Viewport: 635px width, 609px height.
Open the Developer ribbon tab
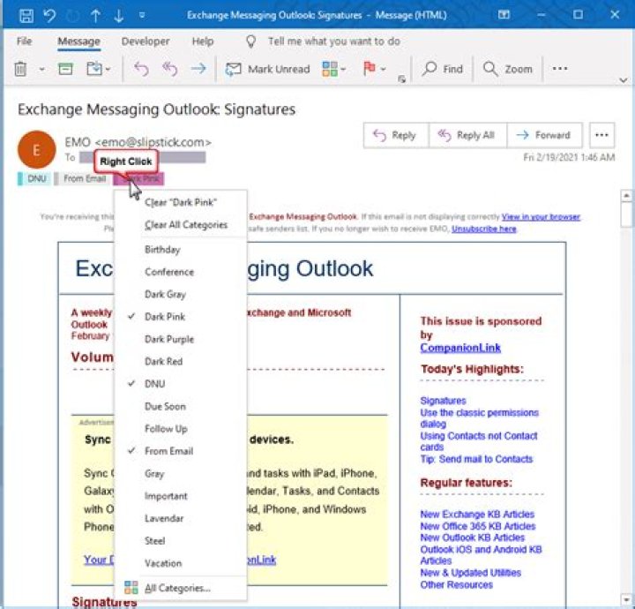click(146, 41)
